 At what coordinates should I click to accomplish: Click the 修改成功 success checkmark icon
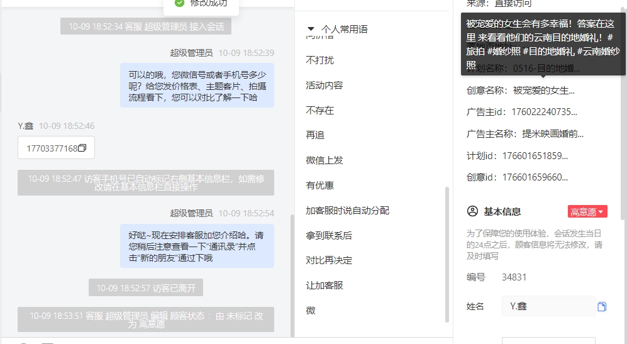[x=179, y=3]
